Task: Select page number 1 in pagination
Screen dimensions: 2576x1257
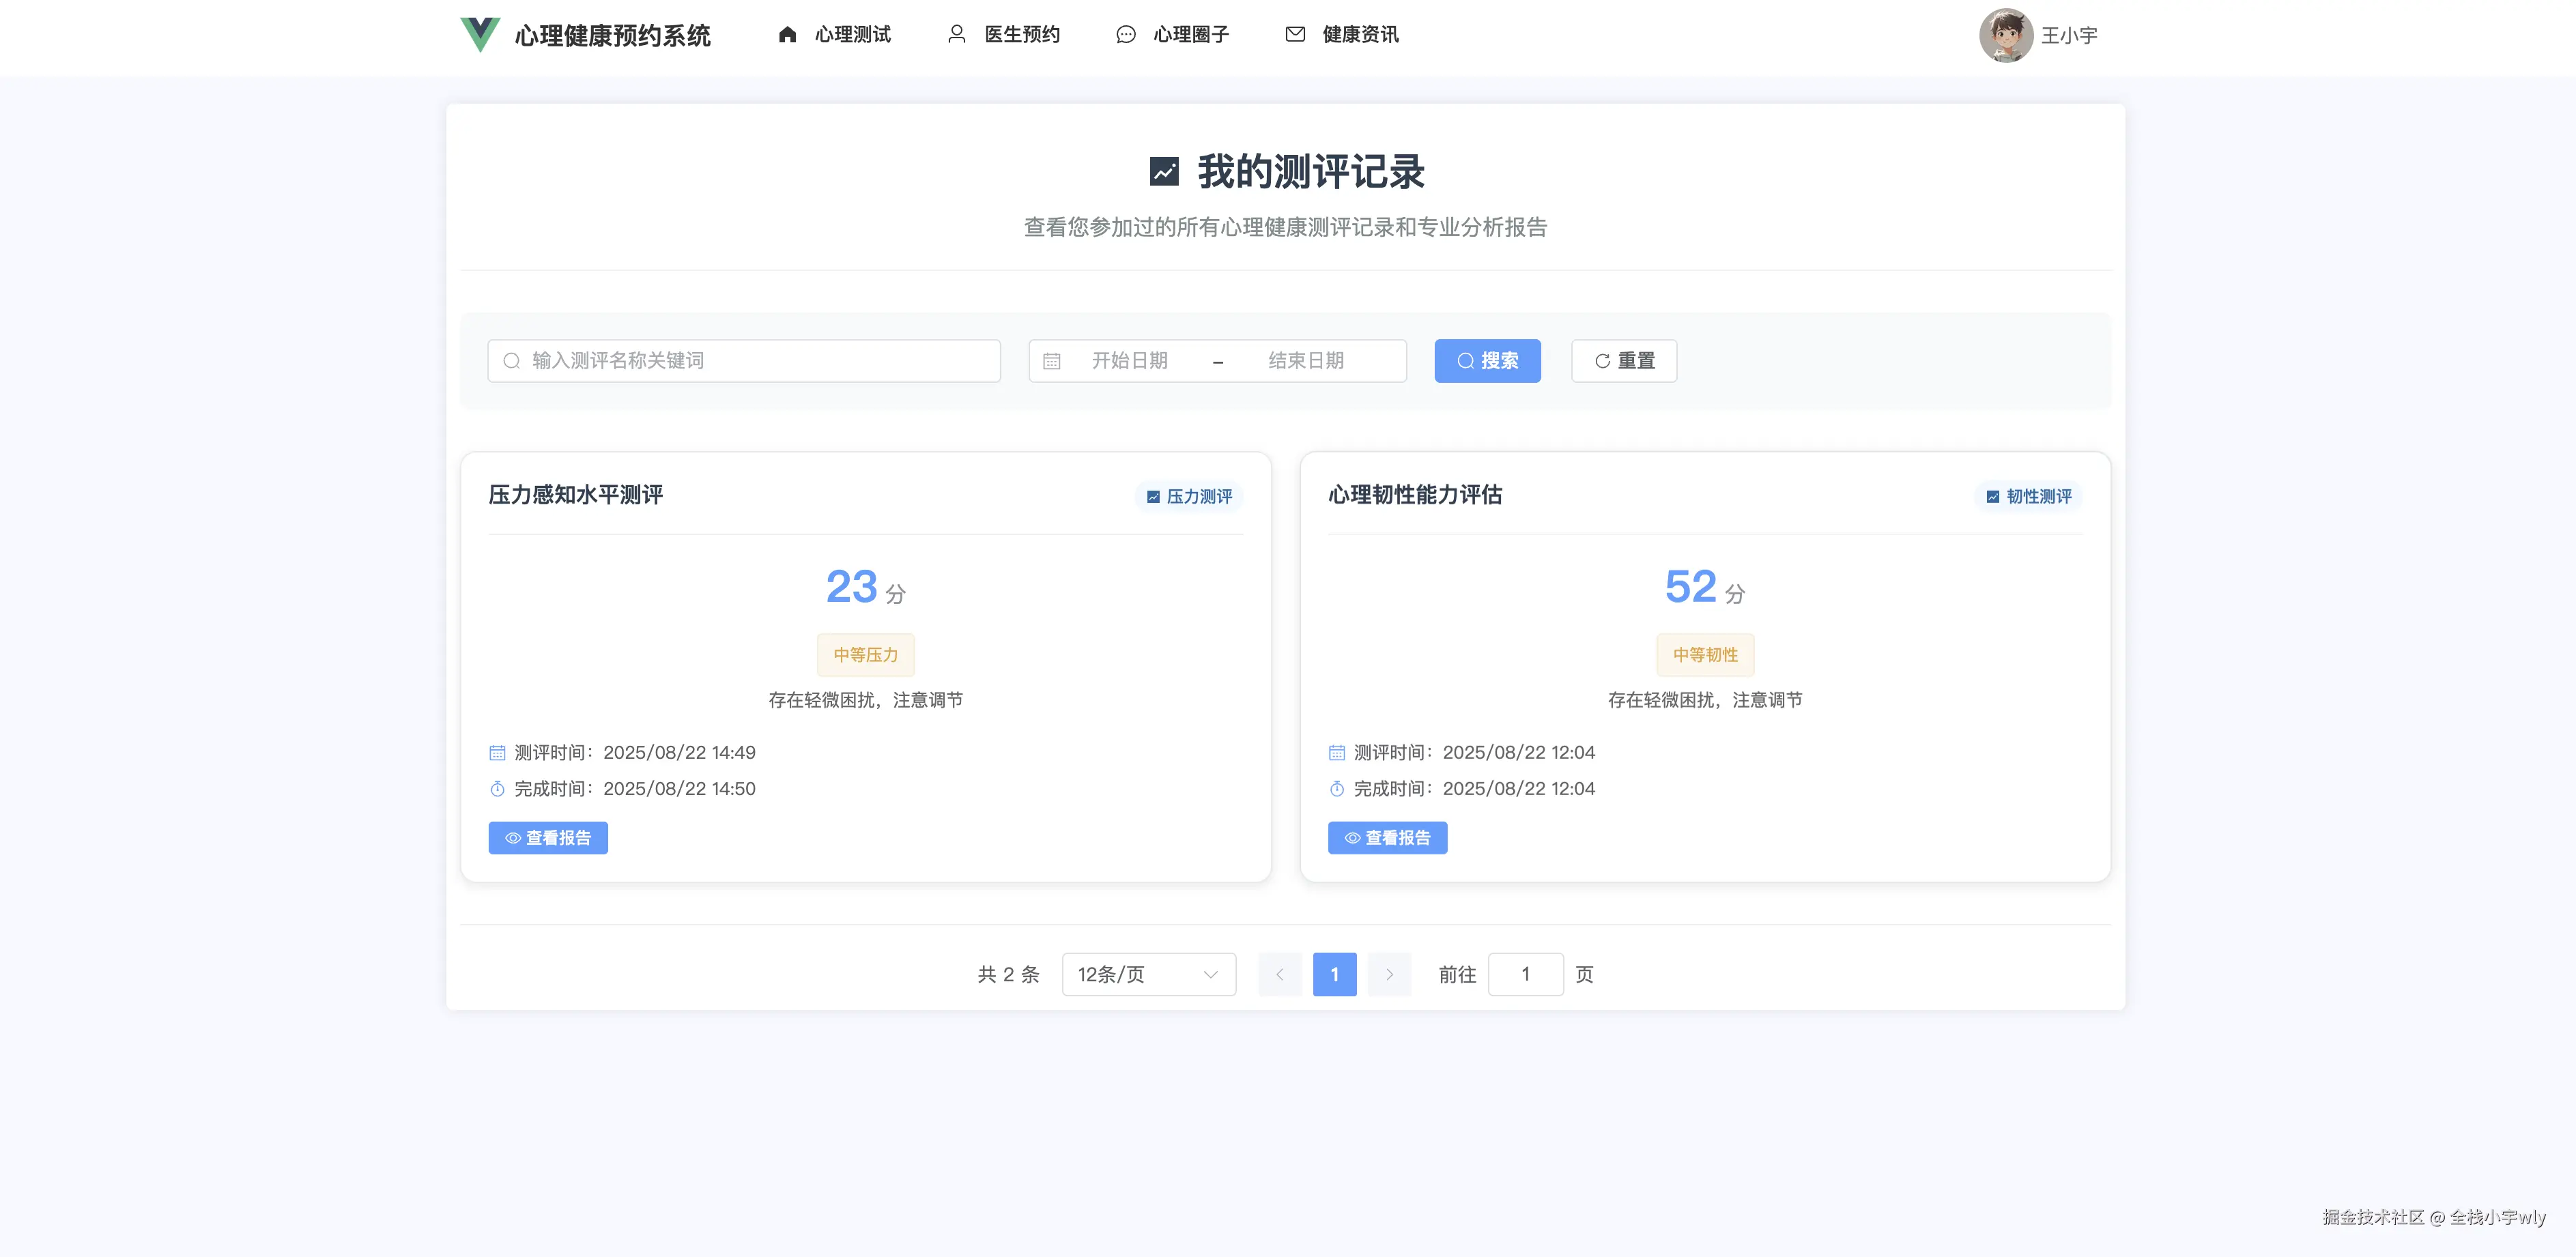Action: 1334,974
